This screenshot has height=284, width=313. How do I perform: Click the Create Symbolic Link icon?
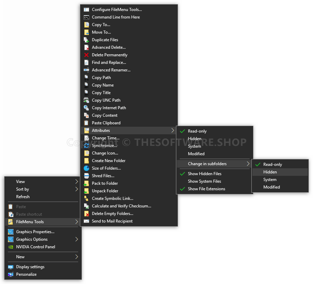tap(86, 198)
